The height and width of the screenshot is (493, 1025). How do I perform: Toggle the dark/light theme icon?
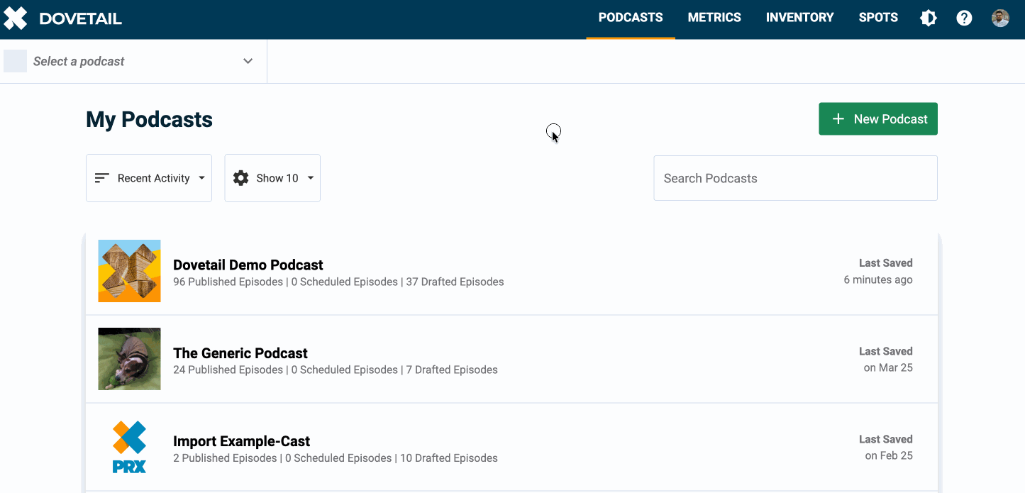[928, 18]
